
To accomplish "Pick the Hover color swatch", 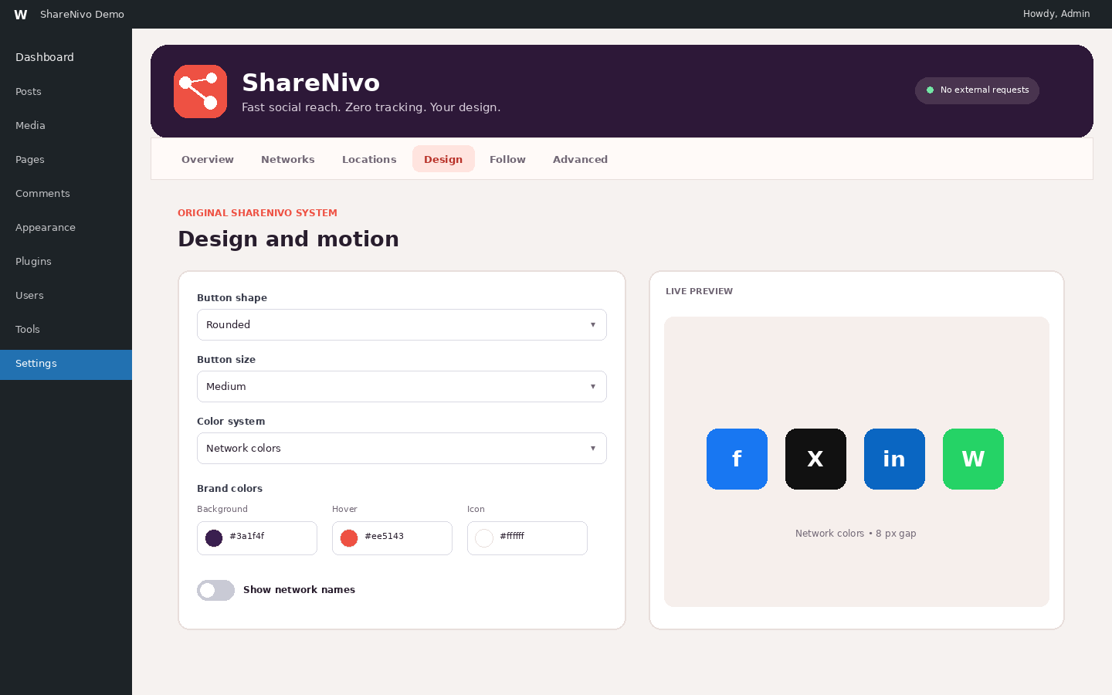I will (349, 538).
